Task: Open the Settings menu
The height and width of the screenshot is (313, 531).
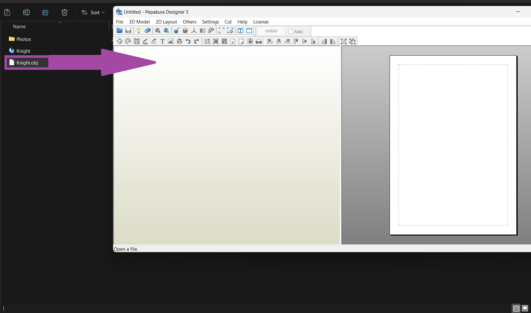Action: point(210,22)
